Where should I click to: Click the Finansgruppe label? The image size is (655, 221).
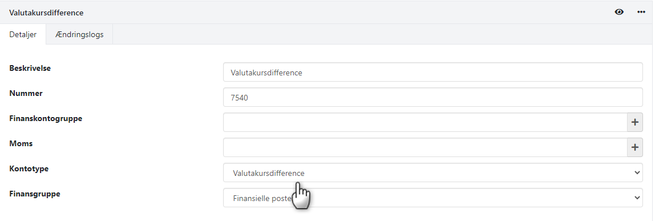[35, 194]
